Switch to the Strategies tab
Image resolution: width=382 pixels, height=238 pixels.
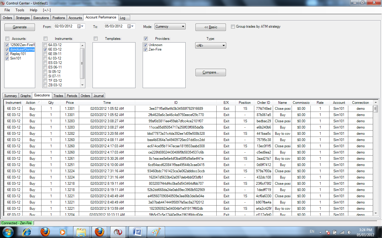click(x=23, y=18)
